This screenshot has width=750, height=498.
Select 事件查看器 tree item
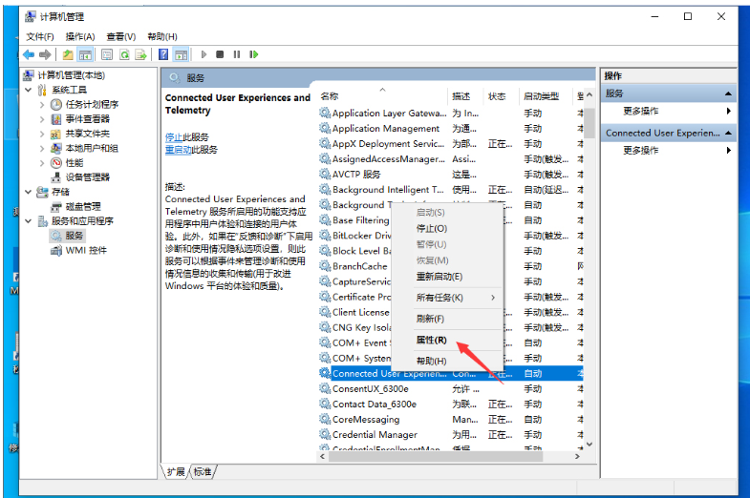(88, 119)
